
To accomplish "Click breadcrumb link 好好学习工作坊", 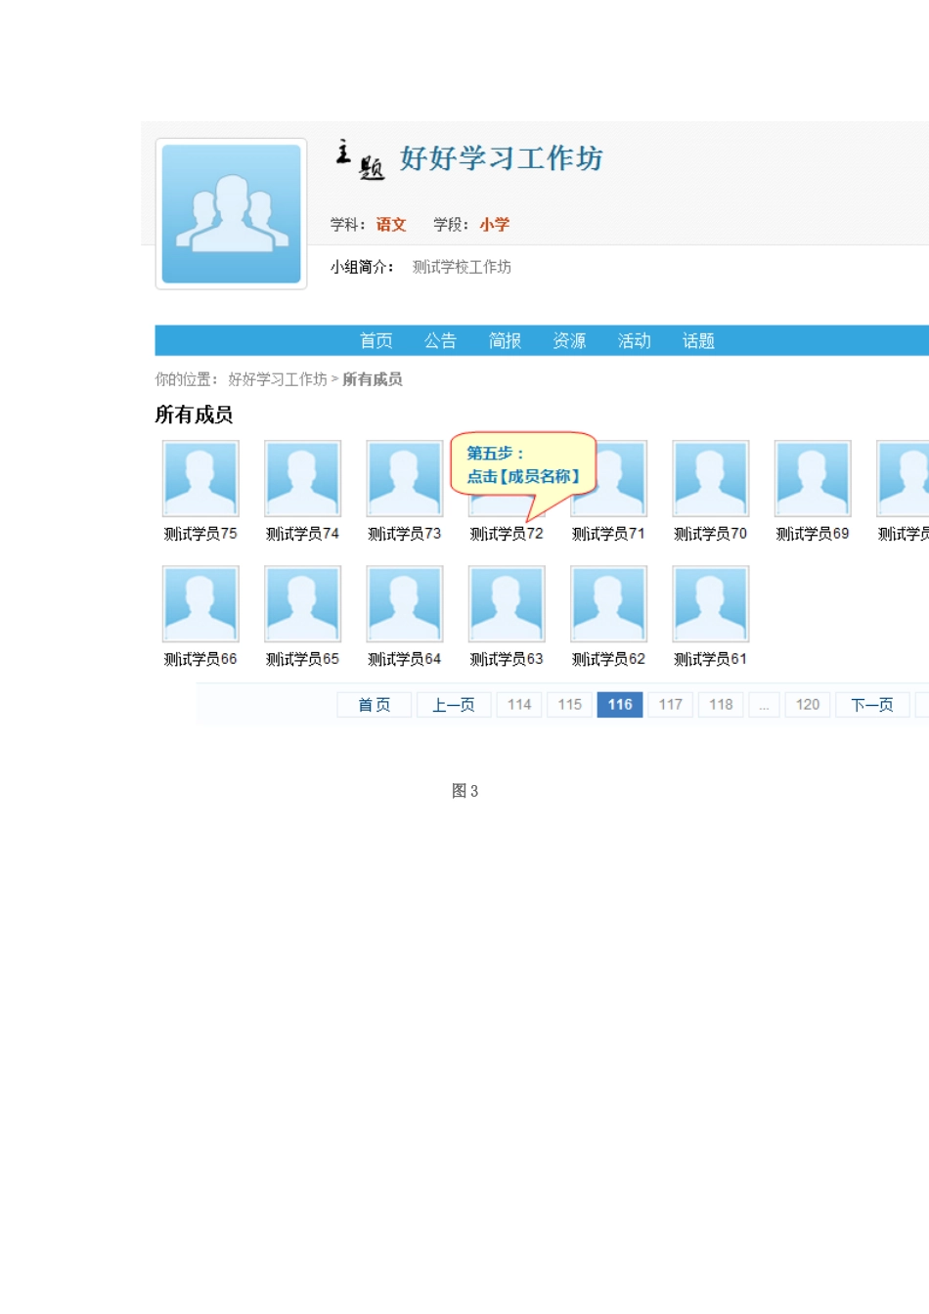I will coord(278,379).
